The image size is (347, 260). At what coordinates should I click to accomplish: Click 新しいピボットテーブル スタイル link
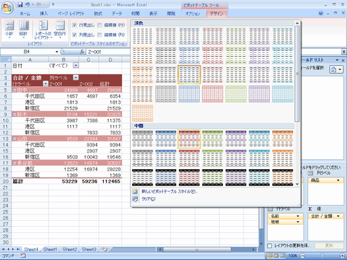pyautogui.click(x=169, y=192)
